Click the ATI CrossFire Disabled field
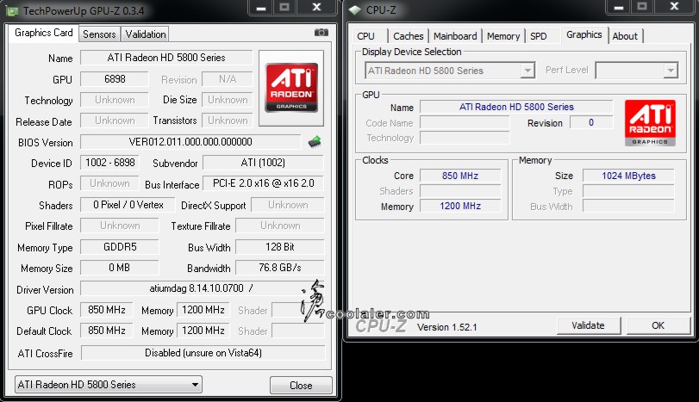Image resolution: width=699 pixels, height=402 pixels. [203, 353]
